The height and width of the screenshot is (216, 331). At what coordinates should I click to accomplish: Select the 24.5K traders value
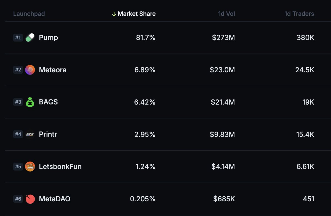pos(305,70)
